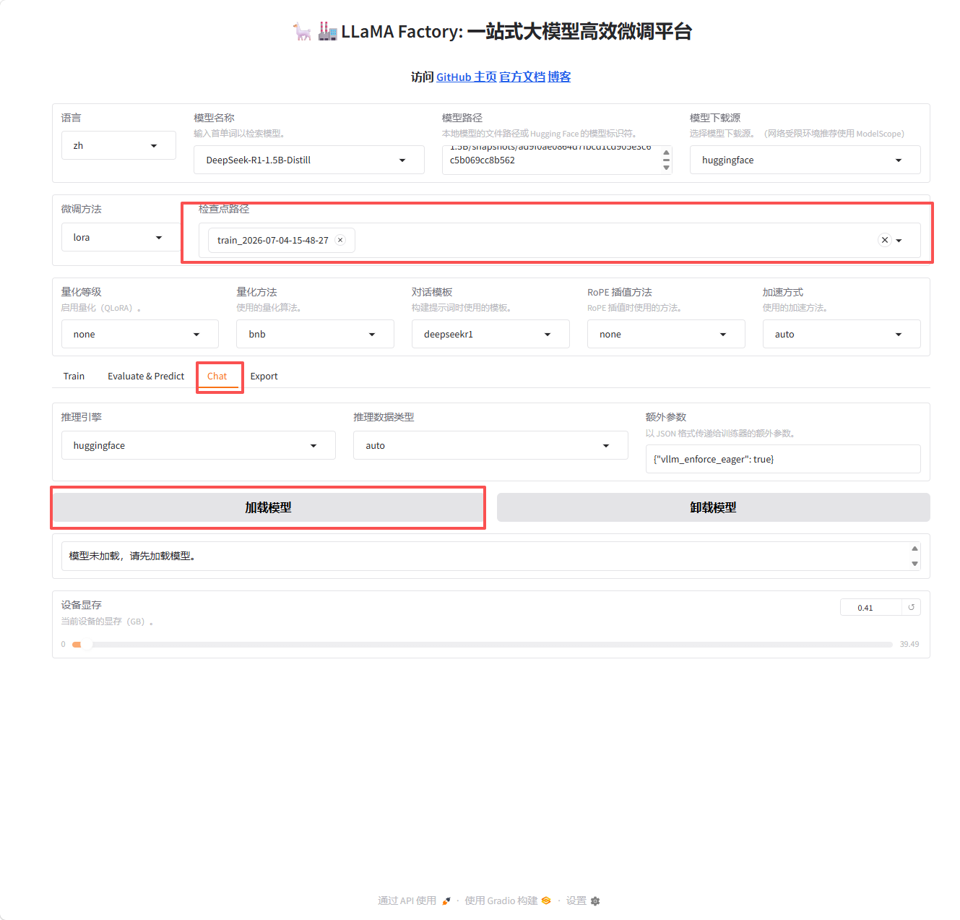Click the 额外参数 JSON input field
Image resolution: width=960 pixels, height=920 pixels.
(783, 459)
